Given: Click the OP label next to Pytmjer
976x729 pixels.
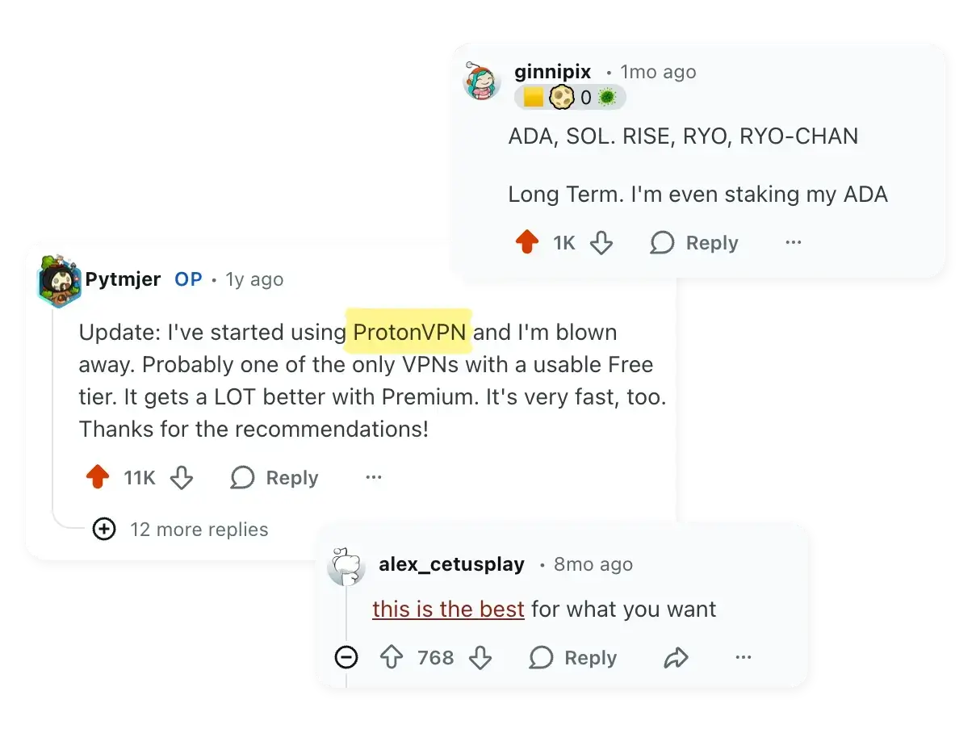Looking at the screenshot, I should (187, 279).
